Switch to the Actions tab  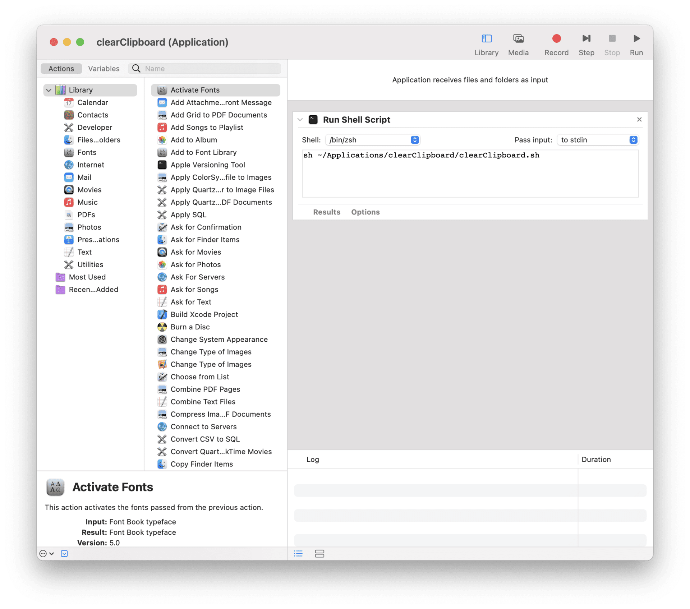[61, 68]
